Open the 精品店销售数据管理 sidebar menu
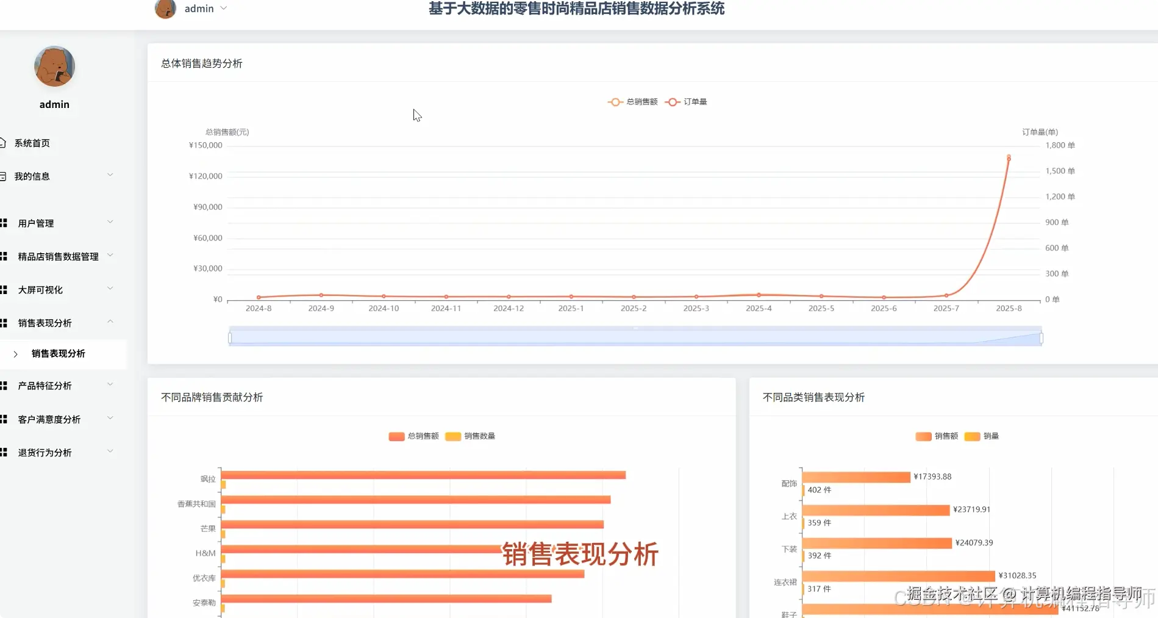1158x618 pixels. 59,257
